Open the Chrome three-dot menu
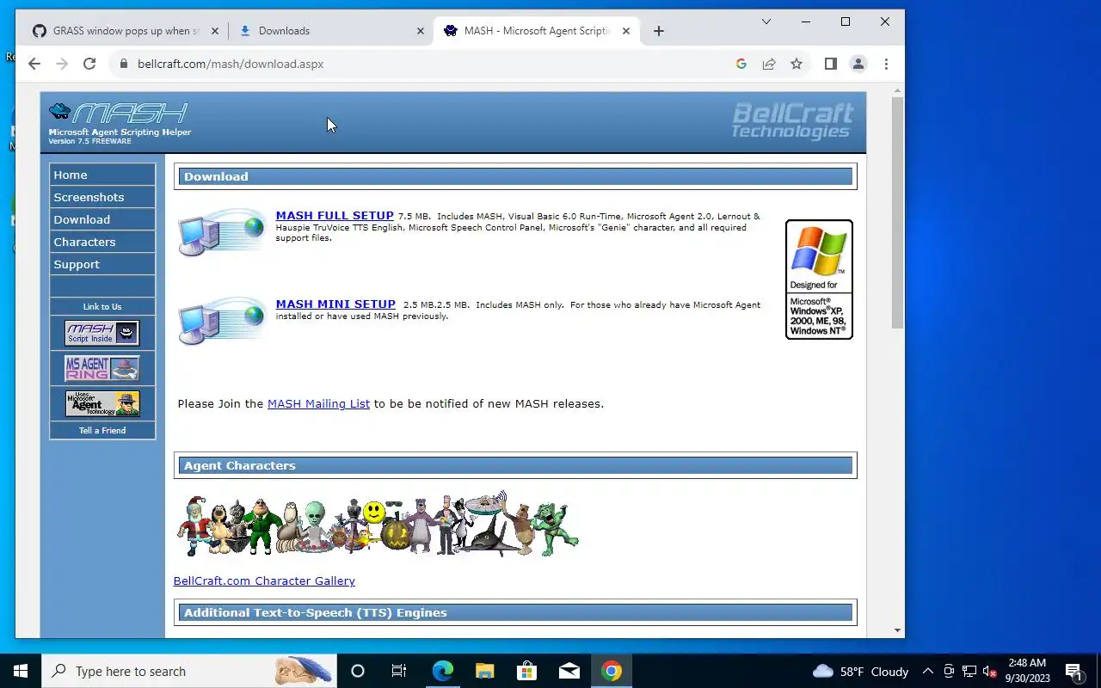 [x=886, y=64]
